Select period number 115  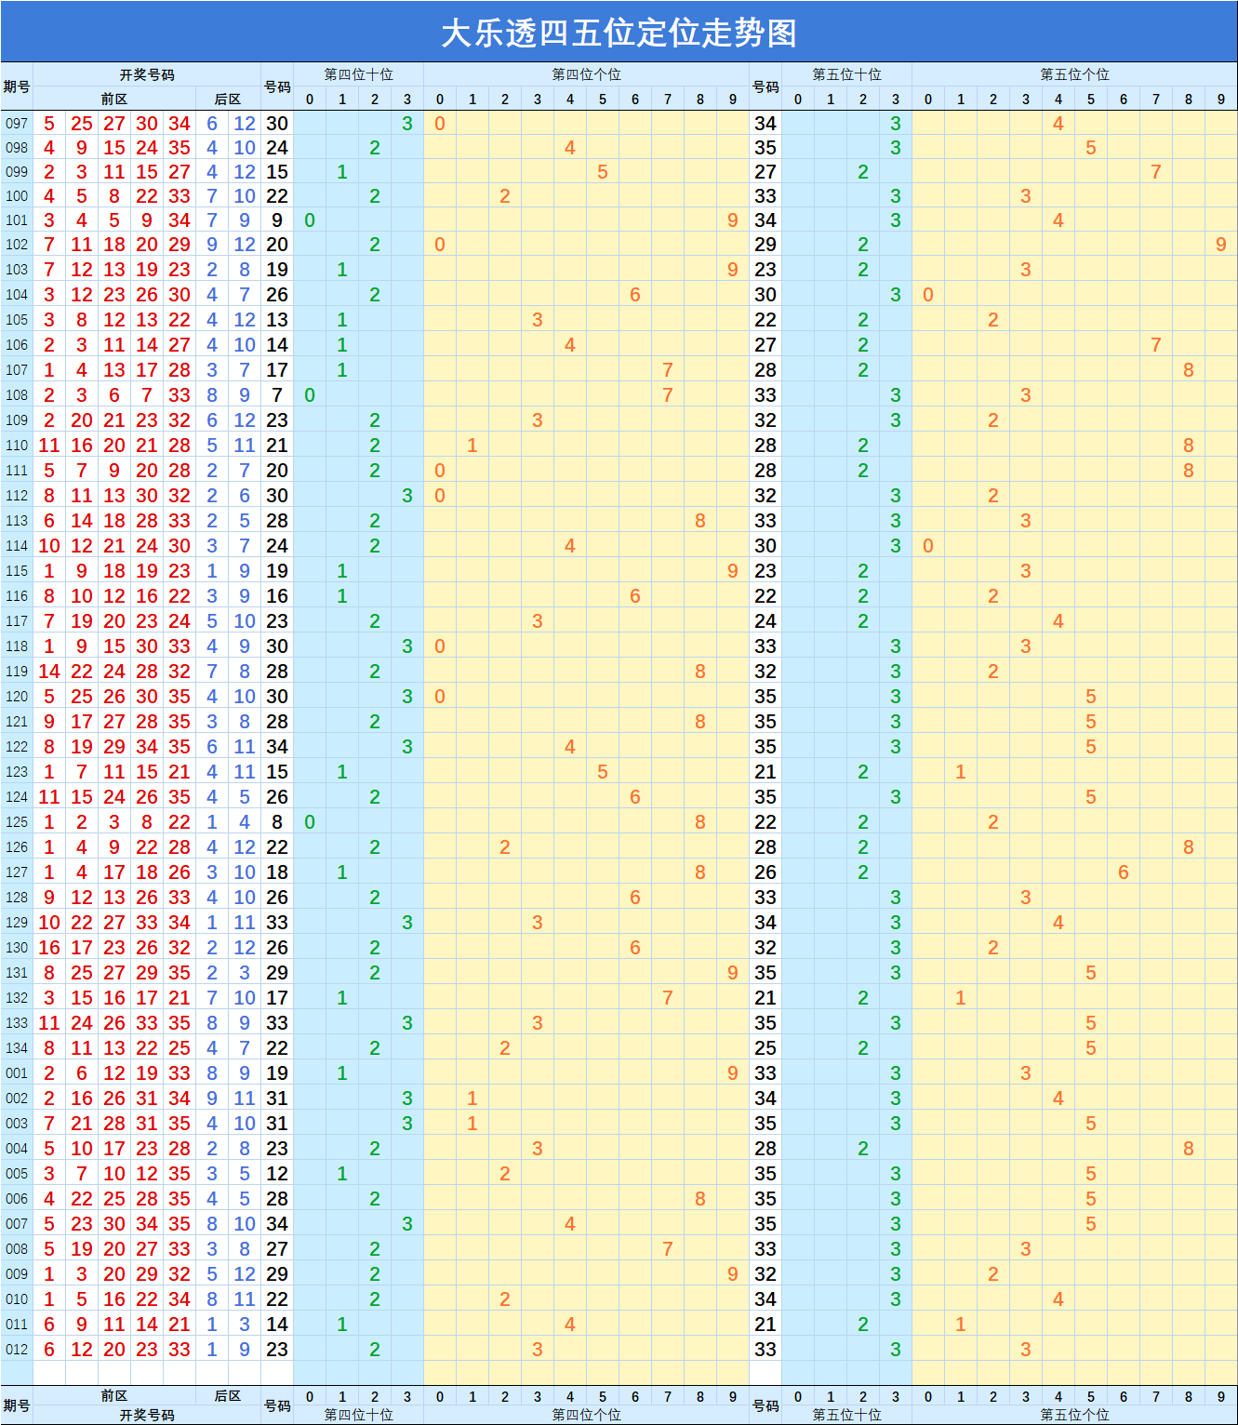pyautogui.click(x=17, y=570)
